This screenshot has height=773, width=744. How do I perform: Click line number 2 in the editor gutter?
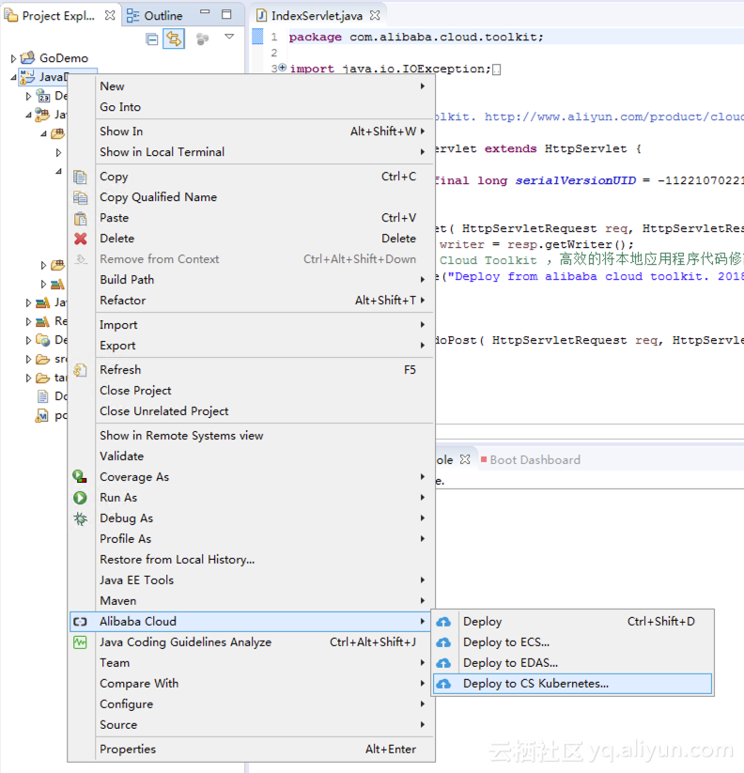click(274, 53)
